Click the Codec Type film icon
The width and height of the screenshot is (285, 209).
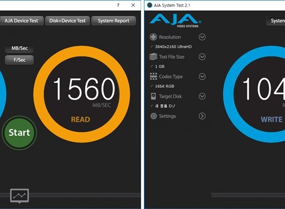pos(153,77)
